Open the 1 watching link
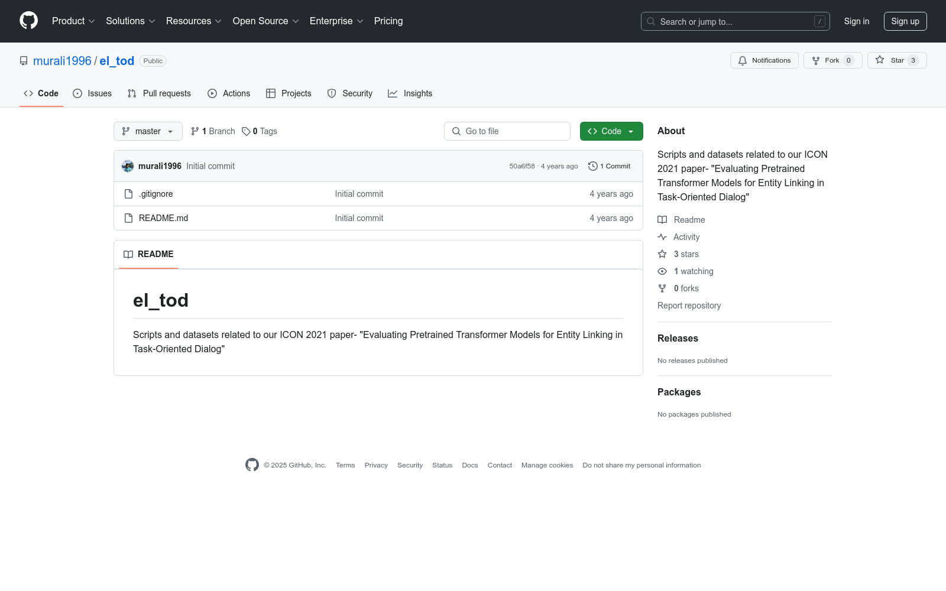This screenshot has height=591, width=946. [x=685, y=271]
